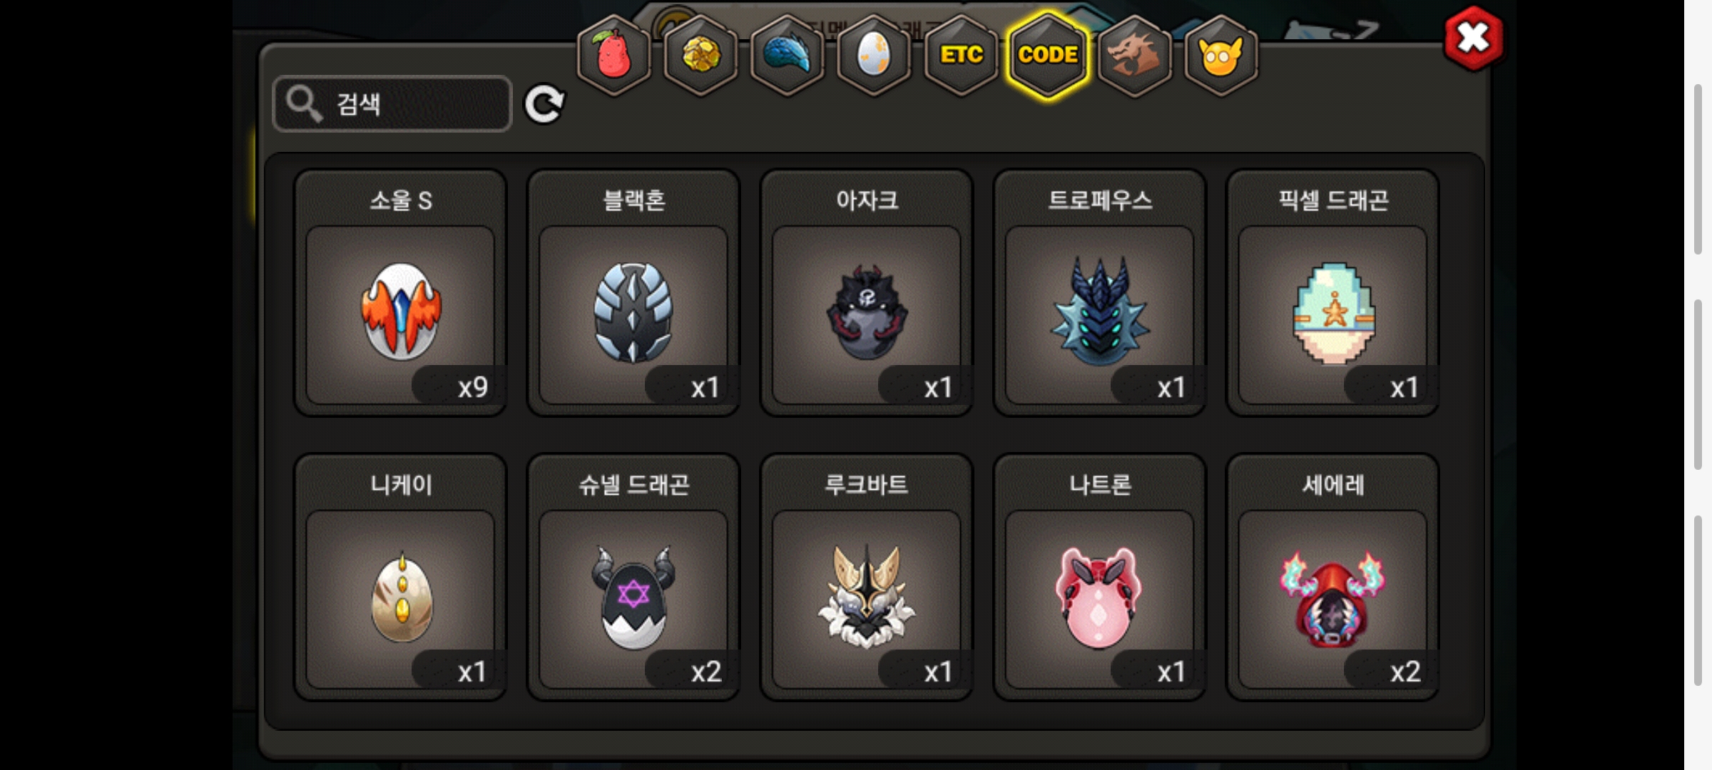The image size is (1712, 770).
Task: Pick the 아자크 egg item
Action: (867, 292)
